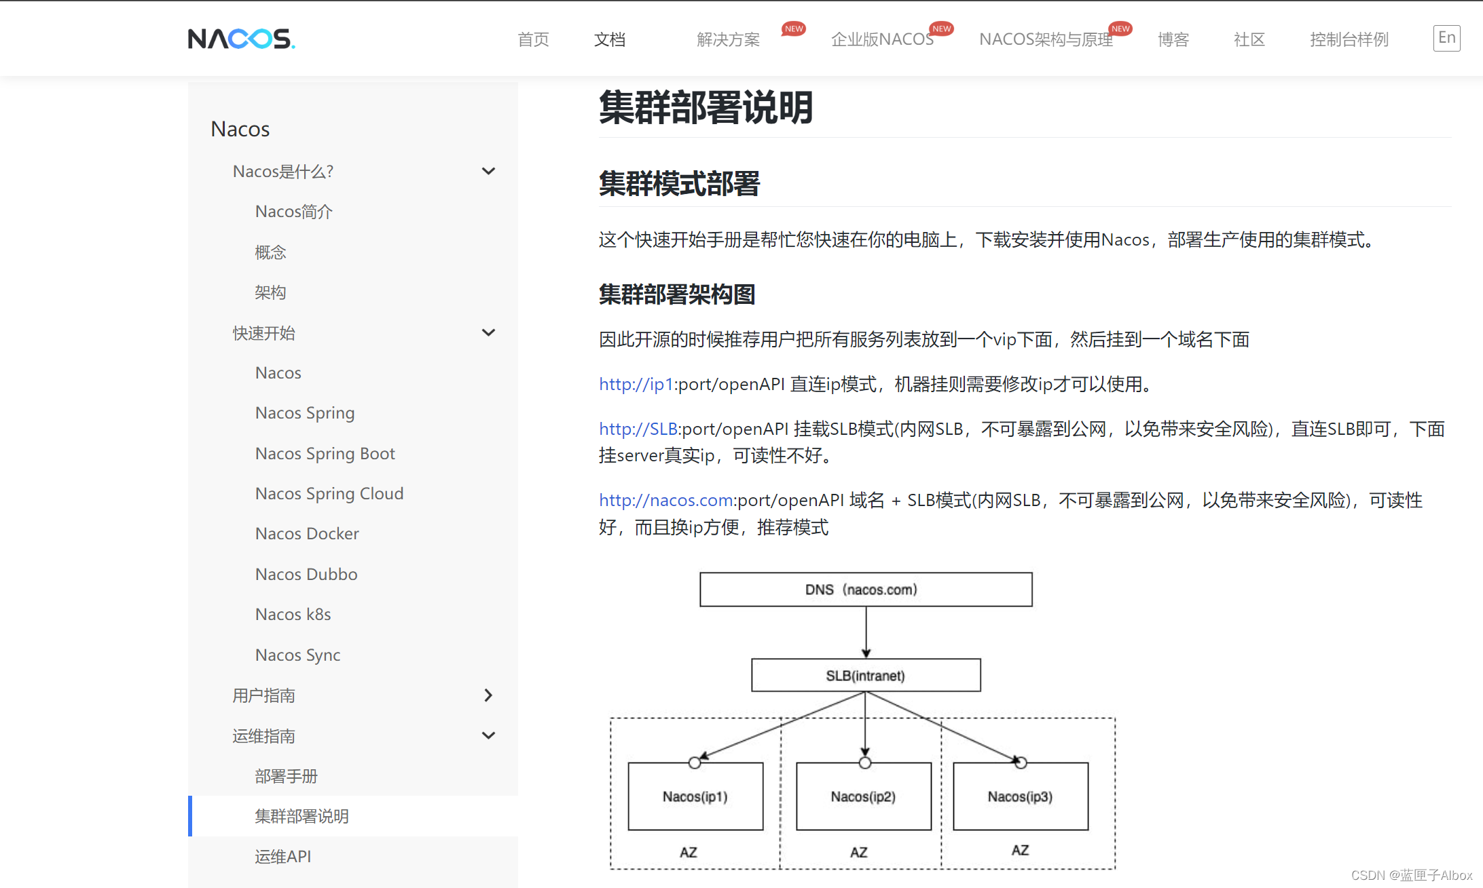The width and height of the screenshot is (1483, 888).
Task: Open the 博客 nav item
Action: (x=1173, y=39)
